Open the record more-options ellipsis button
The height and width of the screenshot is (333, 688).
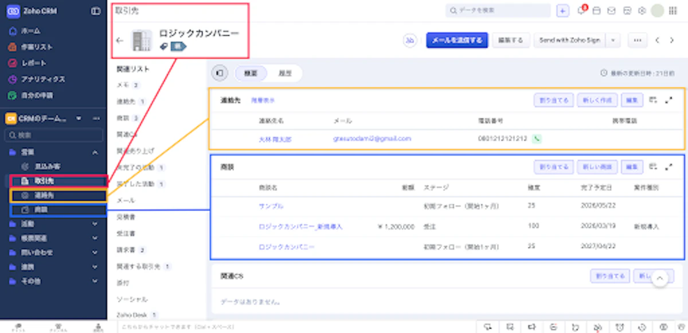tap(637, 40)
